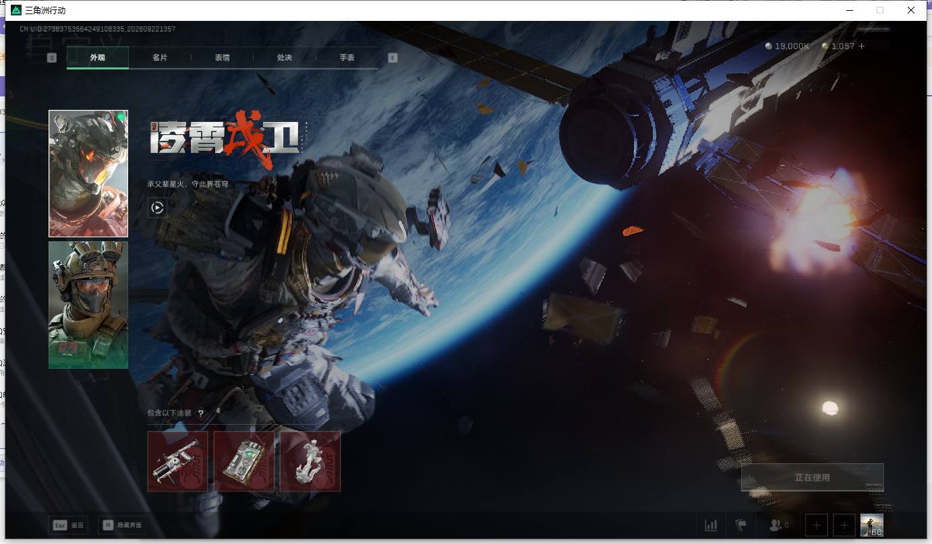Click the second empty squad slot plus

pos(844,525)
